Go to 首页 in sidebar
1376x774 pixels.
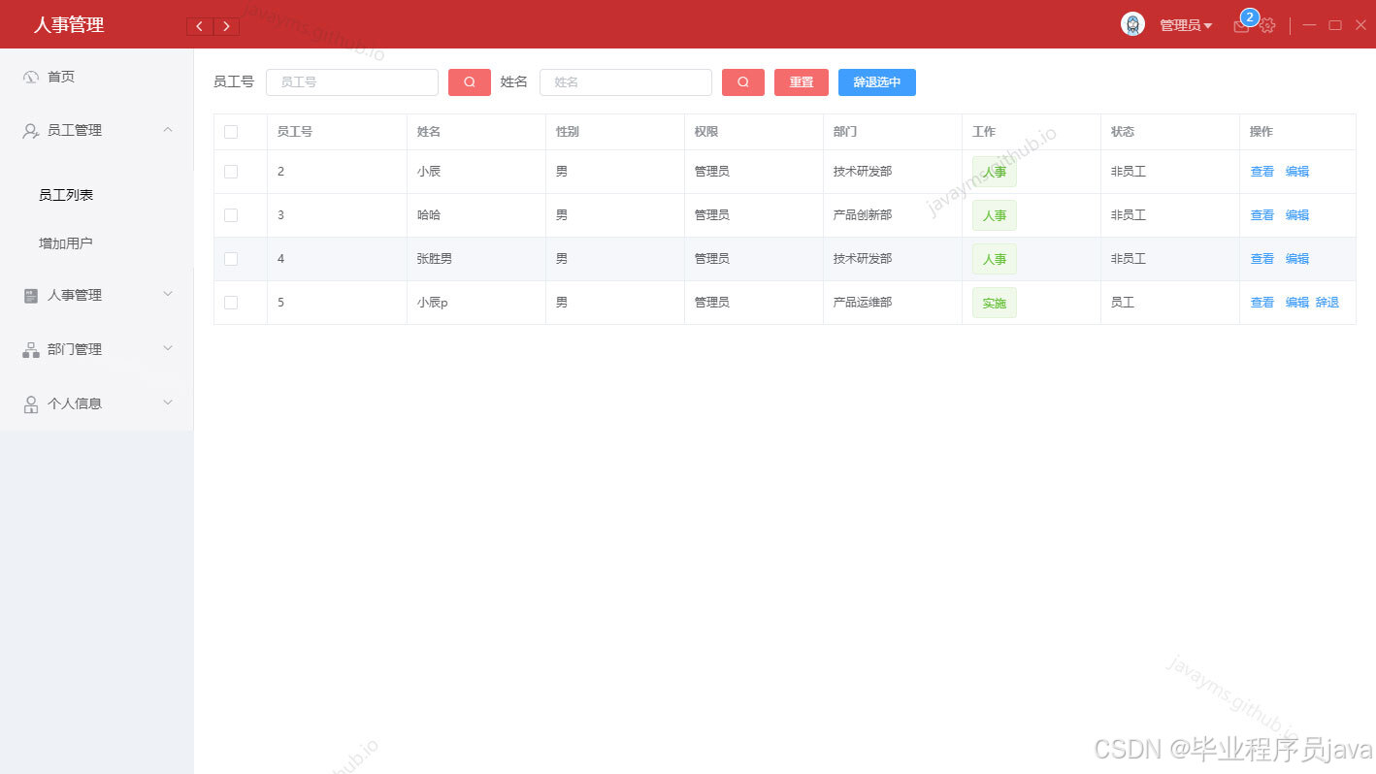tap(97, 77)
